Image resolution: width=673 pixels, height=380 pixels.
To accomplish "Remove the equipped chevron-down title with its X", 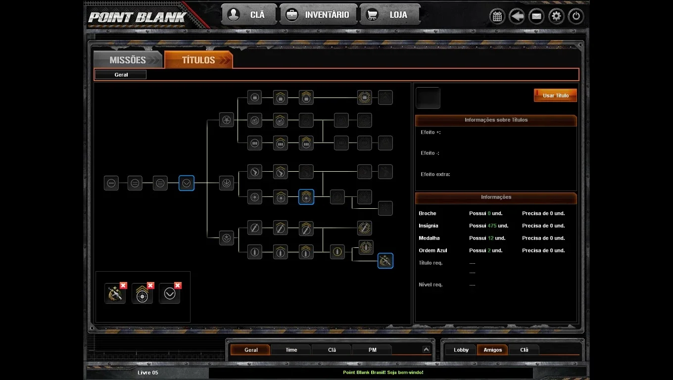I will click(x=178, y=285).
